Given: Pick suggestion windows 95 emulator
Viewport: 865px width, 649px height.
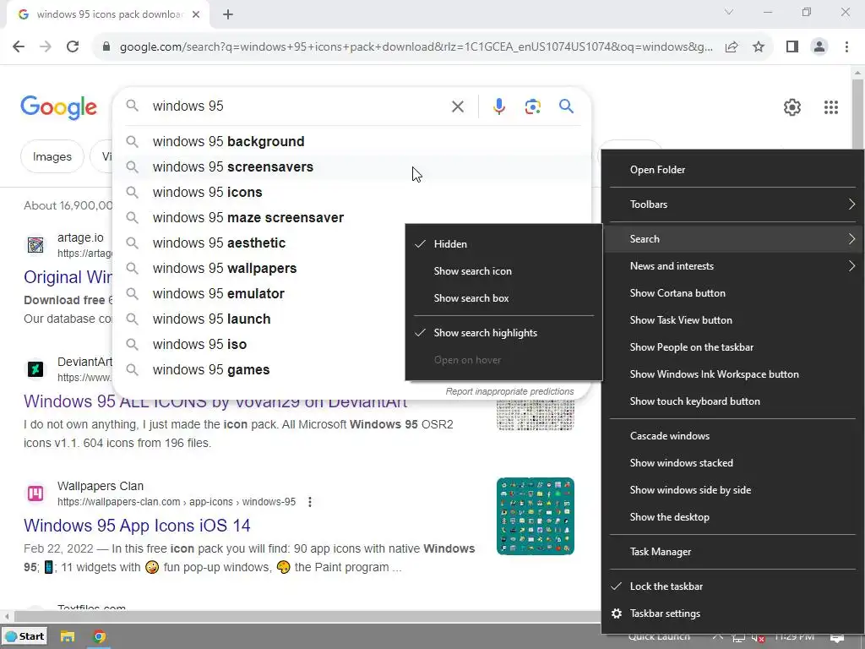Looking at the screenshot, I should [x=259, y=294].
